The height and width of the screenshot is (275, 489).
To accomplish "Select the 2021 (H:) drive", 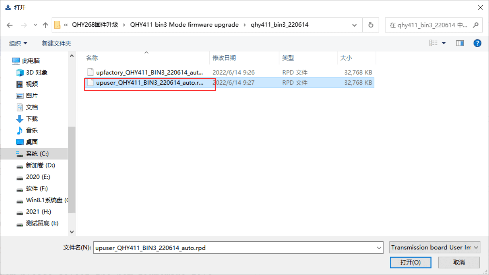I will tap(38, 212).
